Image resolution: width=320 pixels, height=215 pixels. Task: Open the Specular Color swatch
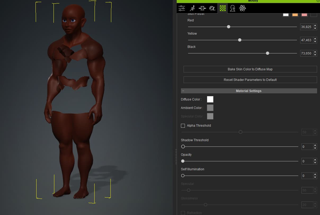[x=210, y=116]
